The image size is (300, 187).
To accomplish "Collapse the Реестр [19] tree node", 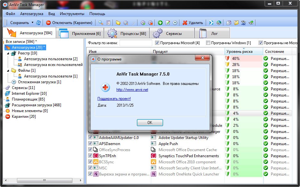I will (x=8, y=53).
